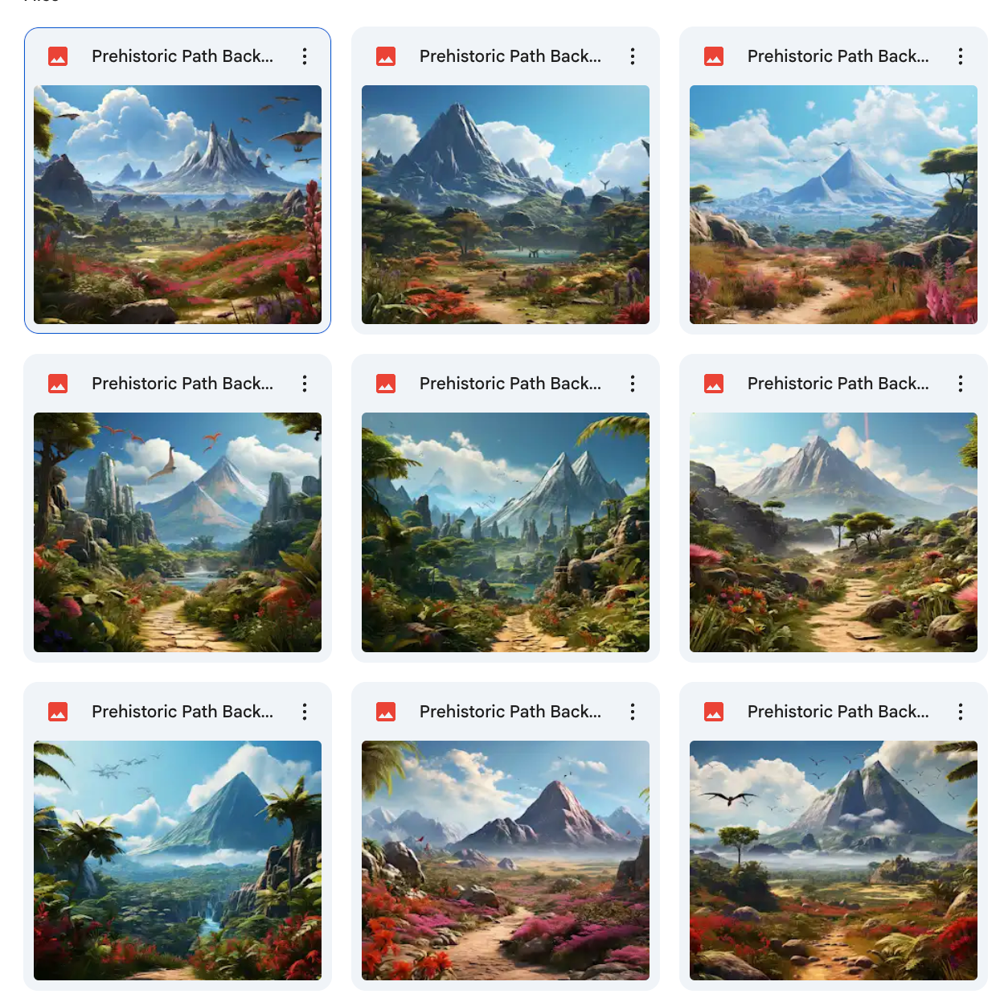1000x994 pixels.
Task: Click image file-type icon on bottom-right card
Action: pyautogui.click(x=714, y=712)
